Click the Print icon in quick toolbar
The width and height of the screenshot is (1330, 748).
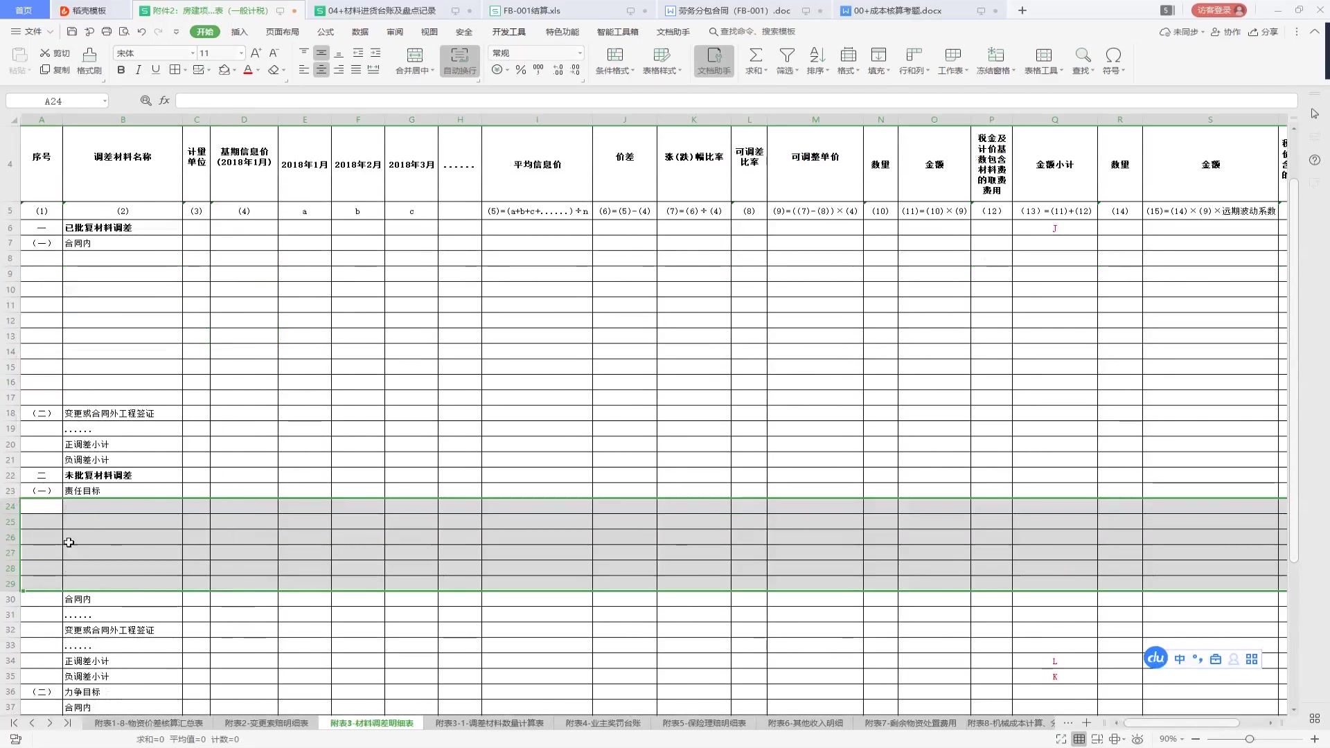click(107, 32)
